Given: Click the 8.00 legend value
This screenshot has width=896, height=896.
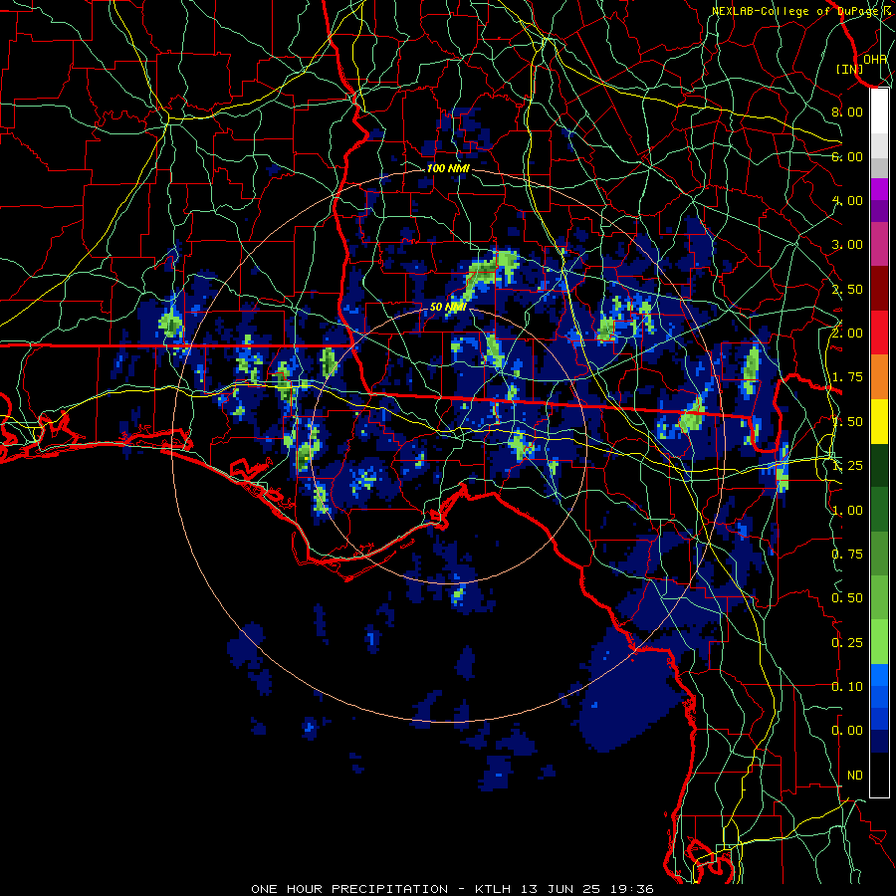Looking at the screenshot, I should click(x=847, y=112).
